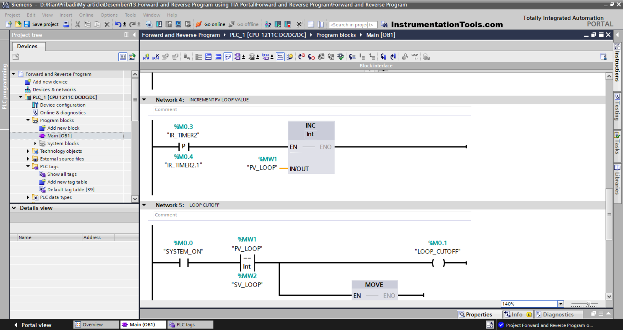Split editor space horizontally
623x330 pixels.
coord(311,24)
